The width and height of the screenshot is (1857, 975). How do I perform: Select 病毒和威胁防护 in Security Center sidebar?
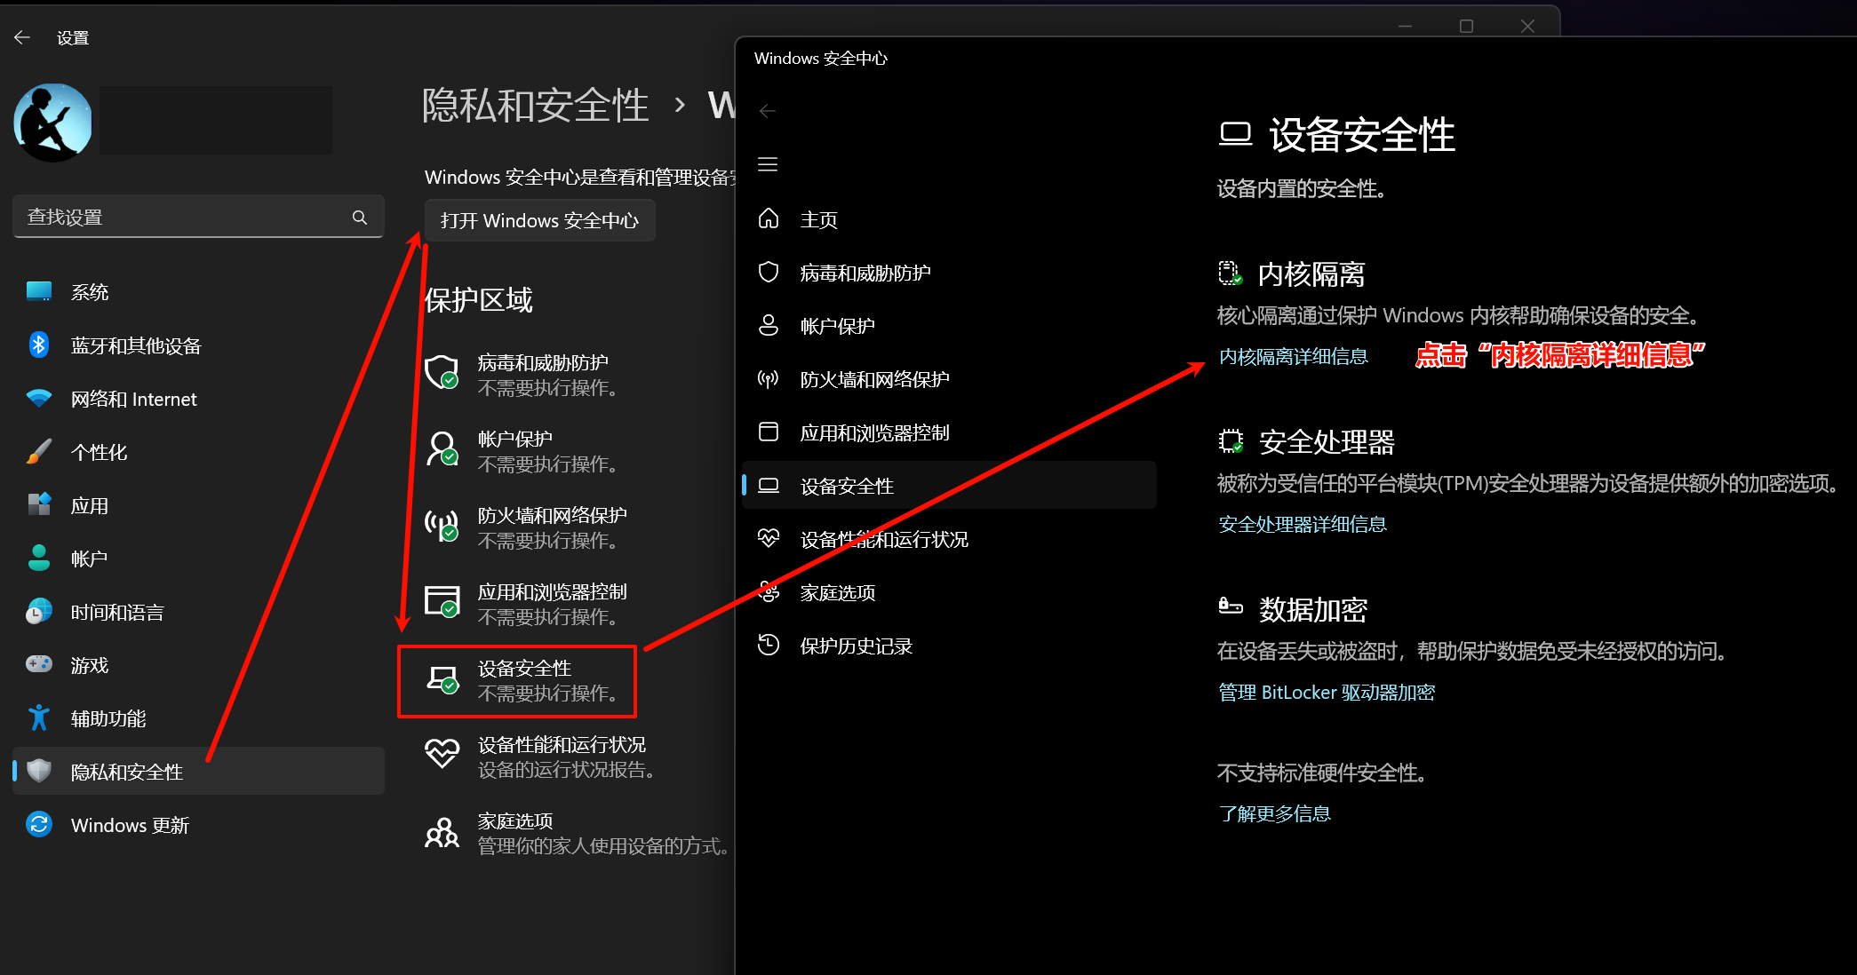pyautogui.click(x=949, y=273)
